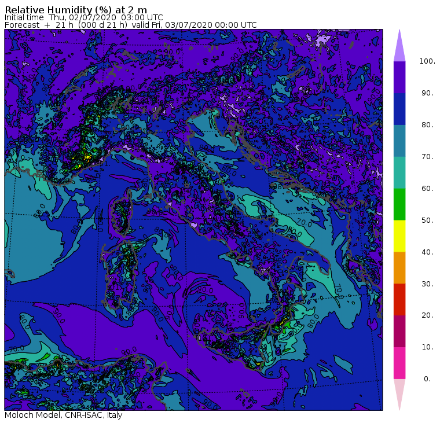Click the '20.' colorbar label

tap(427, 315)
